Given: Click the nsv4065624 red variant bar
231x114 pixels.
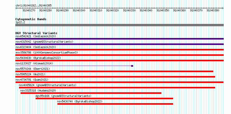Looking at the screenshot, I should [117, 88].
